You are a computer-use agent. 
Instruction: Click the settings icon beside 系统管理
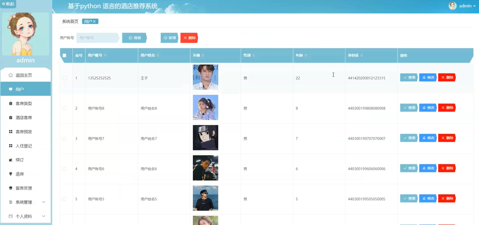coord(10,202)
